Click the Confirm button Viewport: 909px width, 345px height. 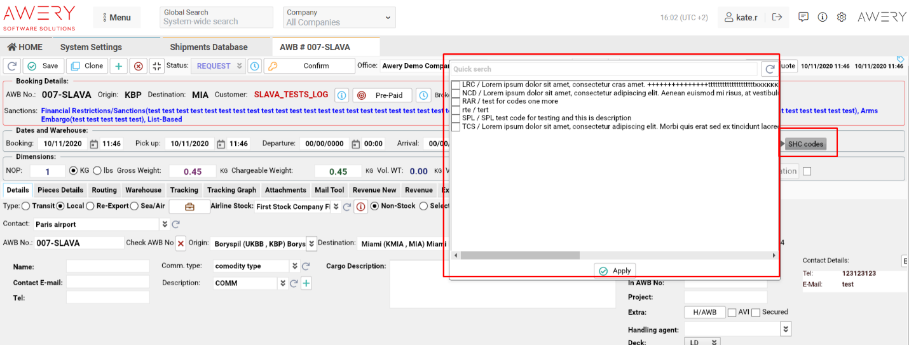coord(309,66)
